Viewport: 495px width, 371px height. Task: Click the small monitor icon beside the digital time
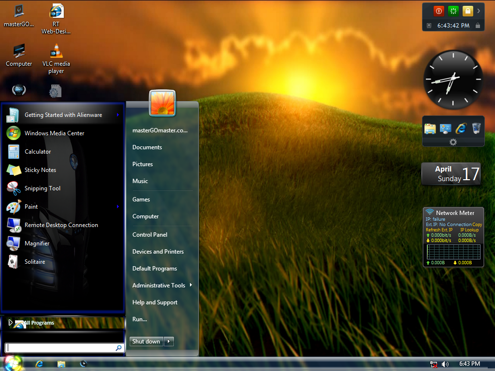click(x=429, y=26)
